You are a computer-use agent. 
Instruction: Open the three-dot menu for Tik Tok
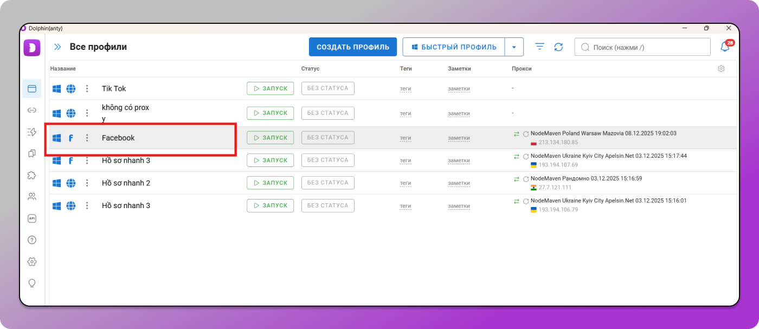click(x=87, y=89)
